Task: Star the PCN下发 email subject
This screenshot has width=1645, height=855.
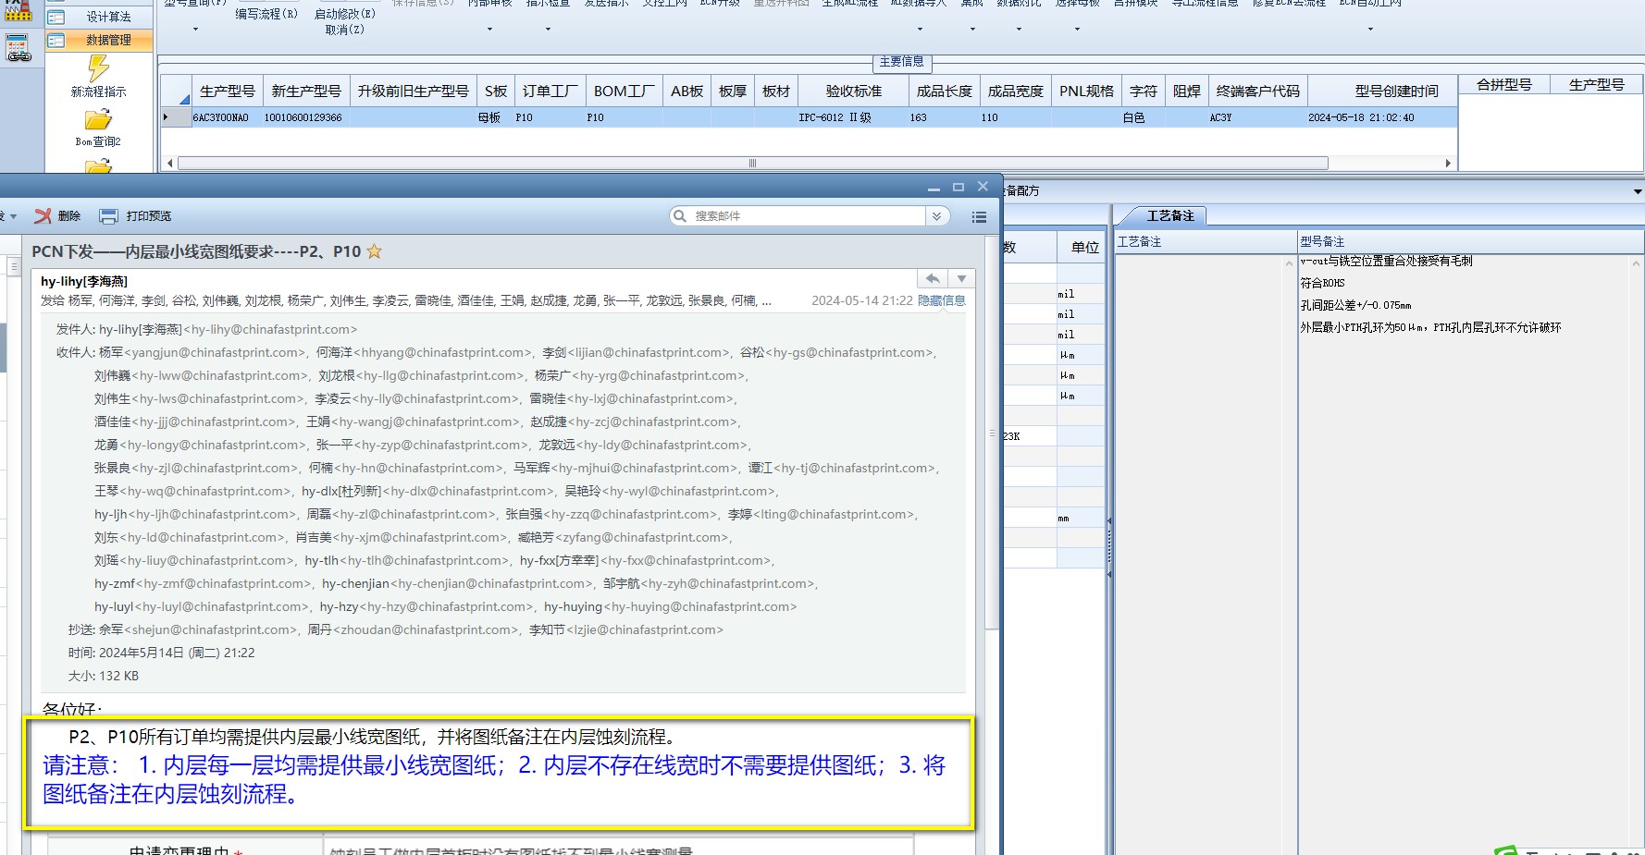Action: 375,251
